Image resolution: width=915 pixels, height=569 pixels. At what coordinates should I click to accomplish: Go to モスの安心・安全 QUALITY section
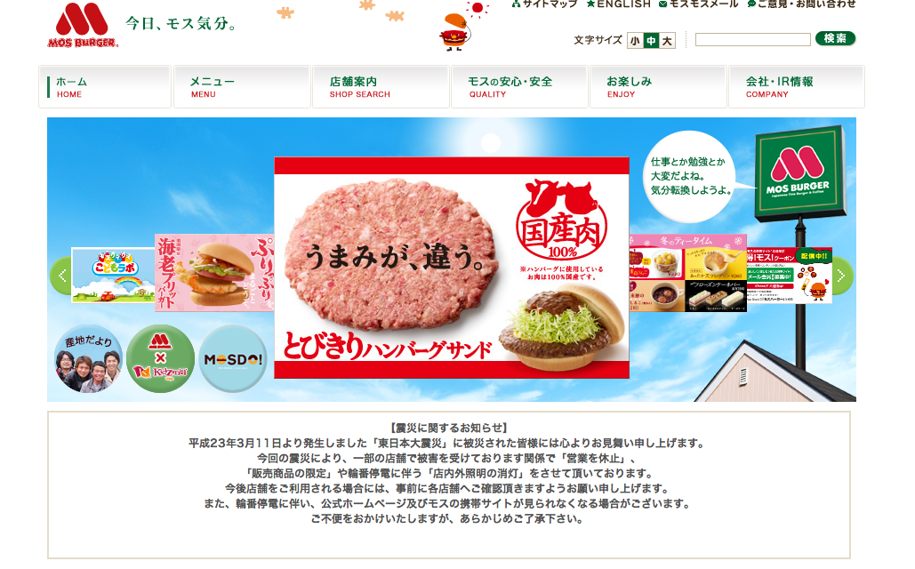519,86
